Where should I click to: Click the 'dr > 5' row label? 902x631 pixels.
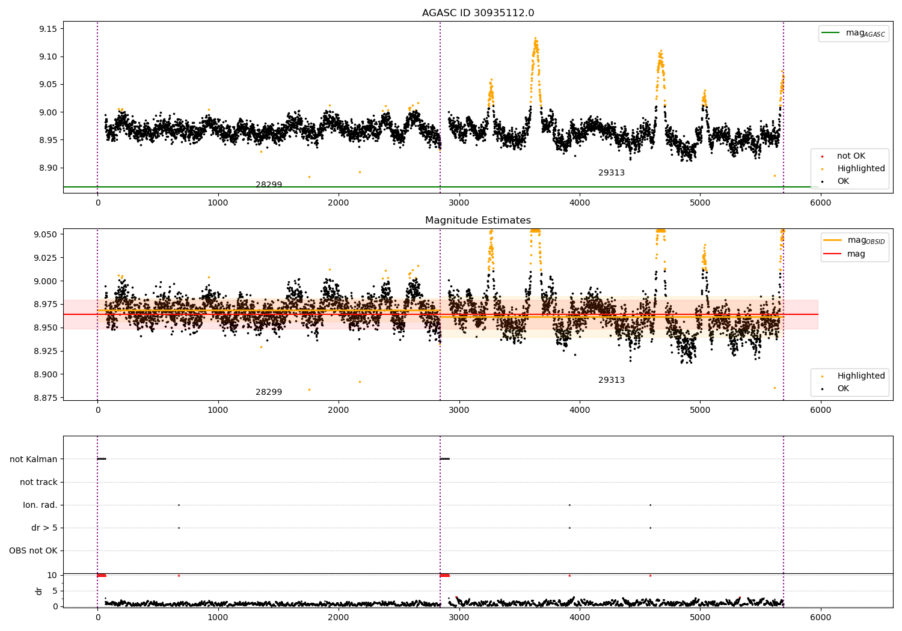[x=44, y=528]
